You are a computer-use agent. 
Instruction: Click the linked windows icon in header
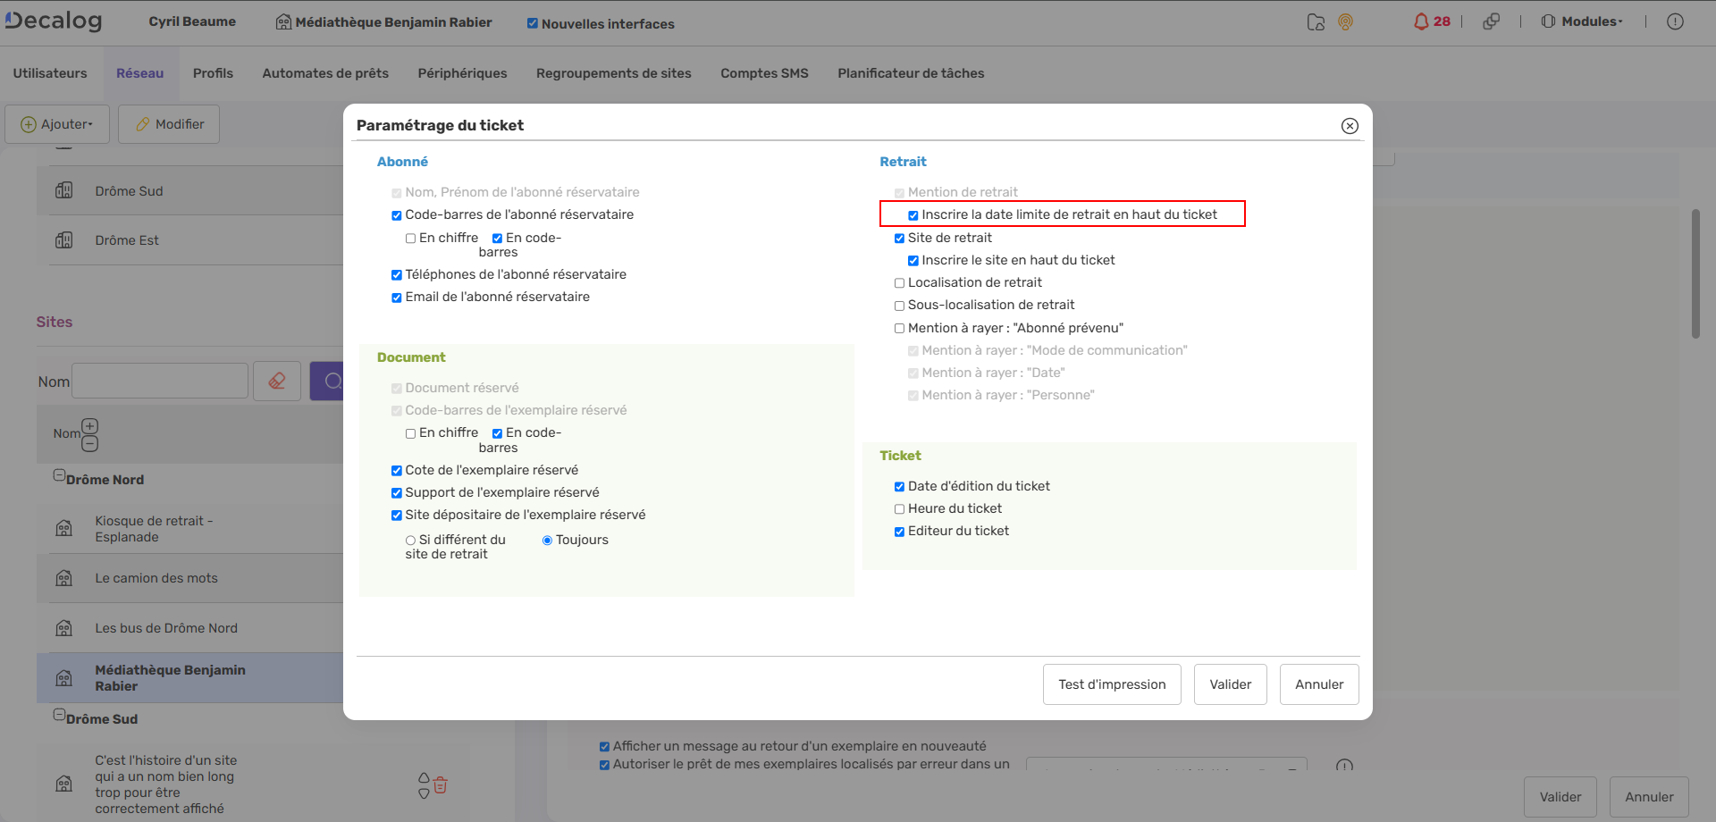pos(1491,21)
